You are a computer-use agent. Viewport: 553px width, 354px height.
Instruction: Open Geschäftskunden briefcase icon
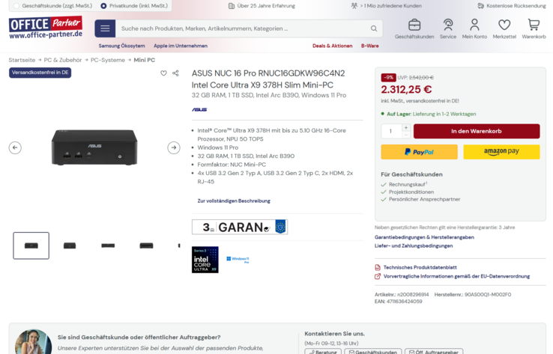(414, 25)
